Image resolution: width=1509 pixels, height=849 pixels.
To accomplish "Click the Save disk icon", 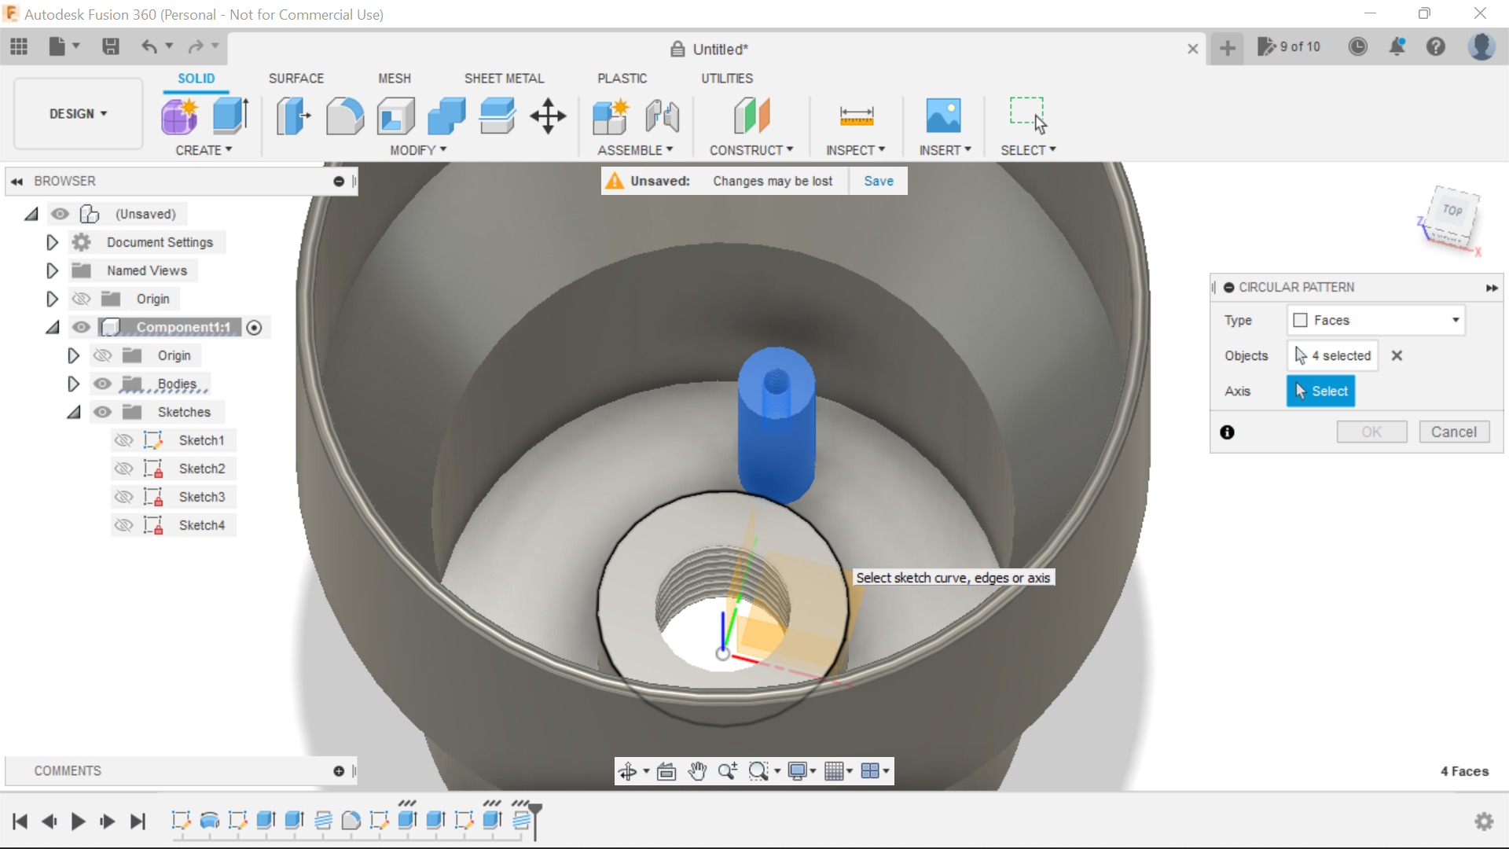I will [111, 47].
